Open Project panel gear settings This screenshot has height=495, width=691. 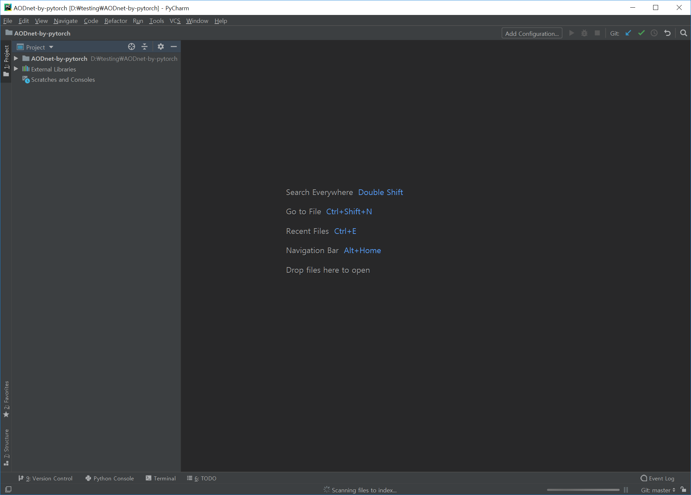click(x=161, y=47)
